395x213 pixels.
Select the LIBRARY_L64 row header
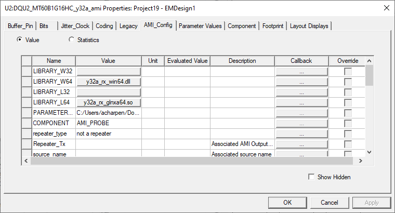[27, 102]
